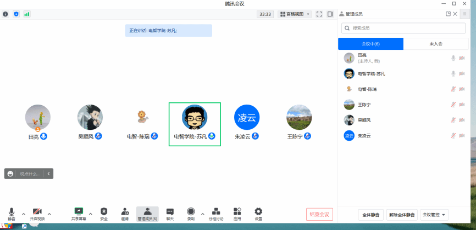Click the 全体静音 mute all button

point(371,215)
